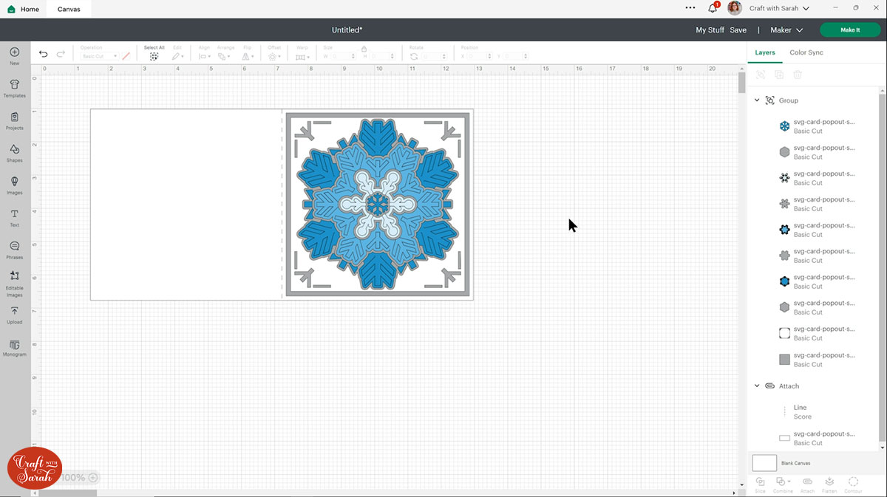Undo the last action

(43, 54)
